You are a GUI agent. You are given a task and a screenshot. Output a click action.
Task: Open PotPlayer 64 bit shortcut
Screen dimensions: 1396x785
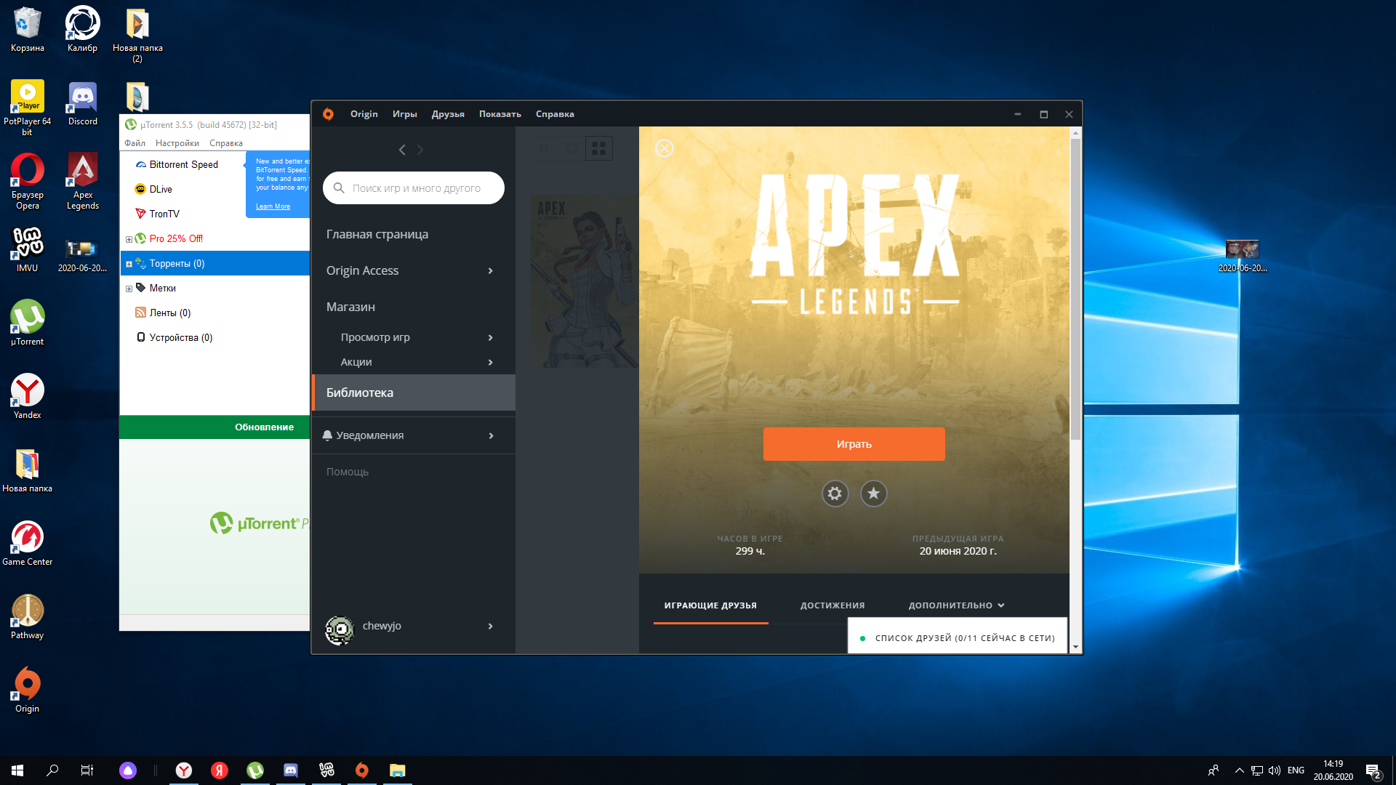(x=27, y=108)
